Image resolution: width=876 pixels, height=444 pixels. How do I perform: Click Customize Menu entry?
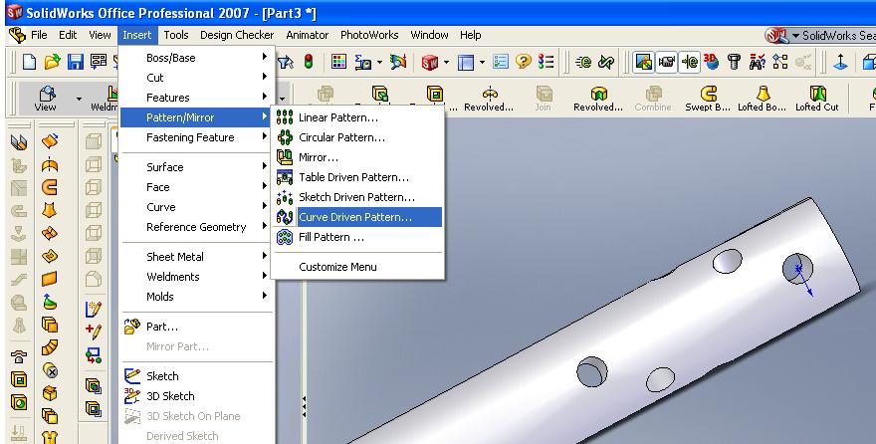(x=357, y=267)
